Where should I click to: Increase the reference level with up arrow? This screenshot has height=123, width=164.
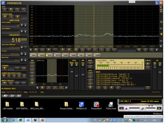(x=25, y=25)
